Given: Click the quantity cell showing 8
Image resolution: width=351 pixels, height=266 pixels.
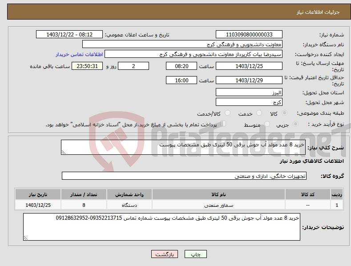Looking at the screenshot, I should pos(84,205).
